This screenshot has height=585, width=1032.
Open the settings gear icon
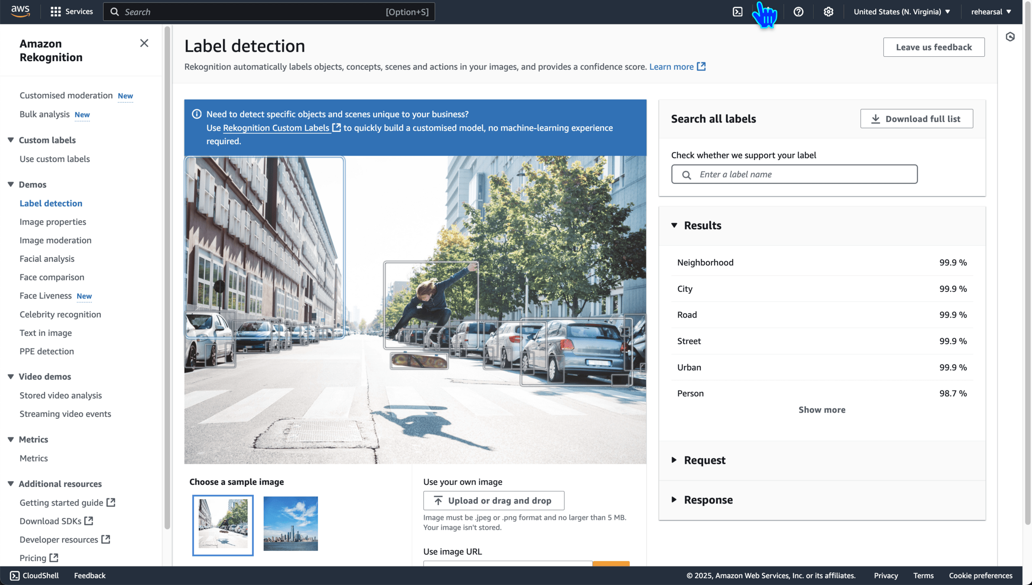pyautogui.click(x=828, y=12)
